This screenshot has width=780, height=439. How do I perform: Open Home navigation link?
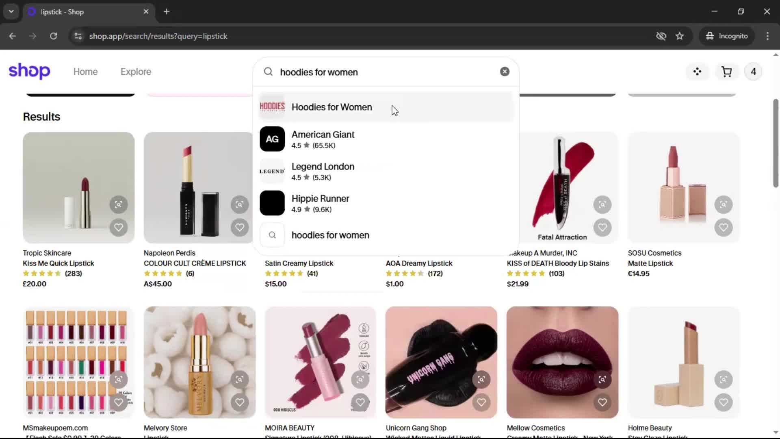coord(85,72)
